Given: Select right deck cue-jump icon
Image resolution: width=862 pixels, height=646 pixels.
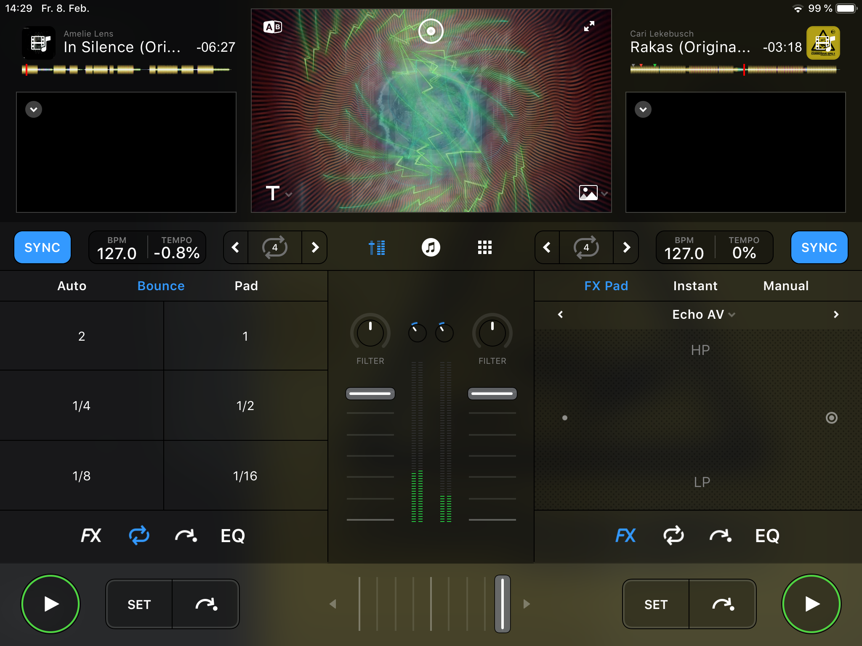Looking at the screenshot, I should [720, 535].
